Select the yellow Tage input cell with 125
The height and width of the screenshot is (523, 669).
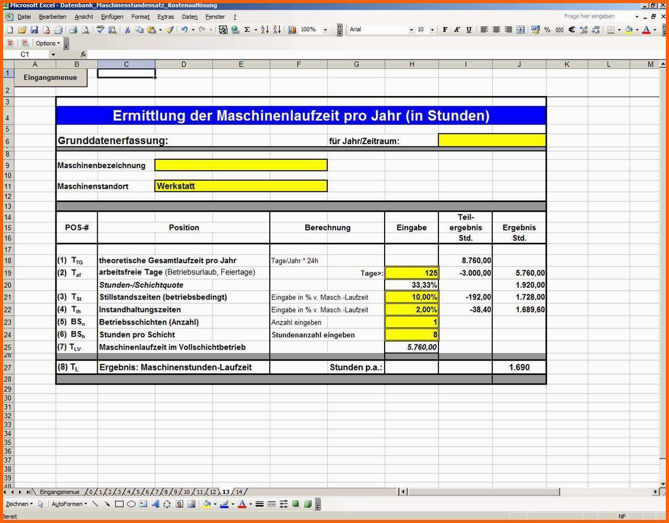412,273
